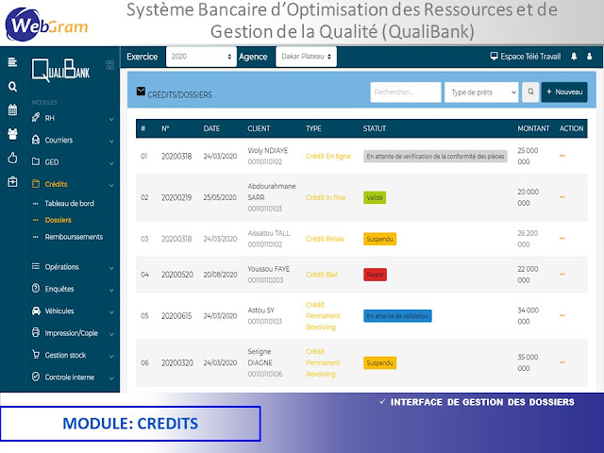The width and height of the screenshot is (604, 453).
Task: Open action menu for Abdourahmane SARR row
Action: tap(562, 197)
